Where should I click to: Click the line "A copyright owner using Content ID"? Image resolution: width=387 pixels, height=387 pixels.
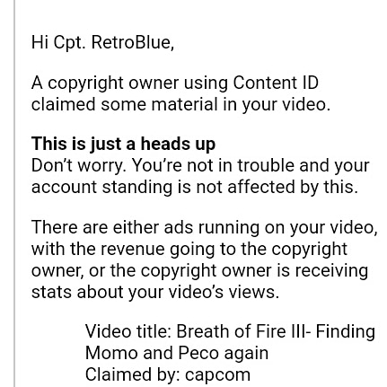(175, 84)
